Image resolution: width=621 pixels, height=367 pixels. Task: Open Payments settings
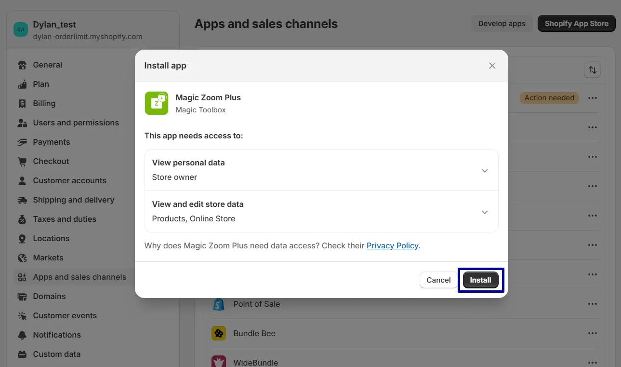tap(51, 142)
